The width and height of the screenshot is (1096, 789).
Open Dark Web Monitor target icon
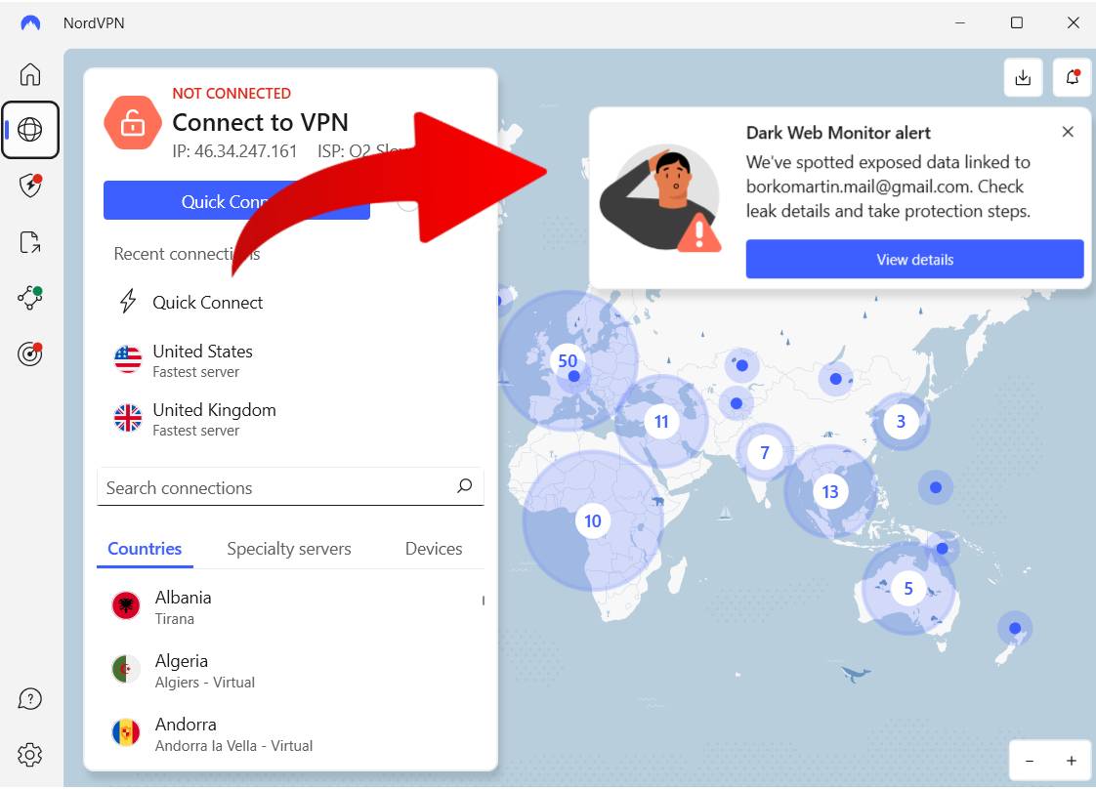tap(30, 353)
